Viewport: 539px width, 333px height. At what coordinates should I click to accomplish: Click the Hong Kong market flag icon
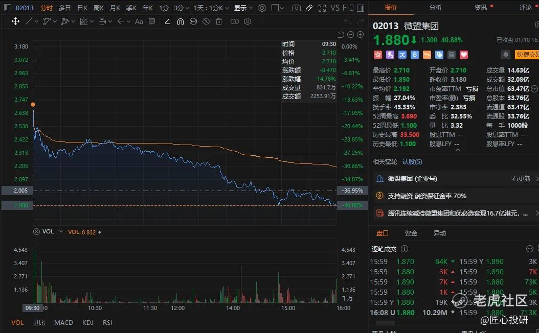[x=377, y=55]
